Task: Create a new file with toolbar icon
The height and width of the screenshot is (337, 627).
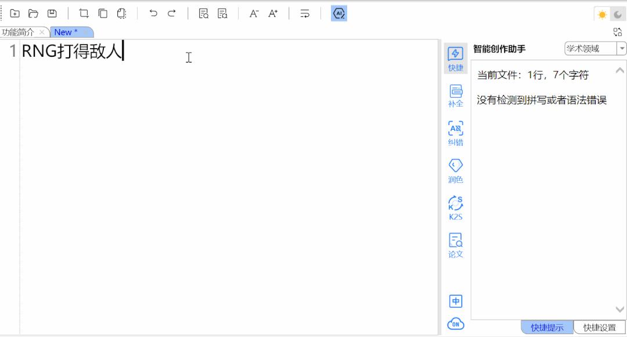Action: point(15,13)
